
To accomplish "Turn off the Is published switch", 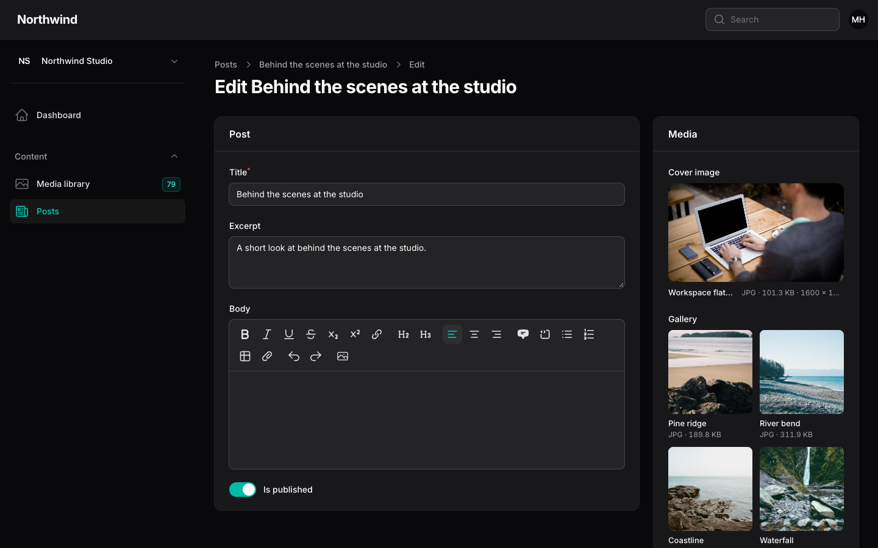I will [243, 490].
